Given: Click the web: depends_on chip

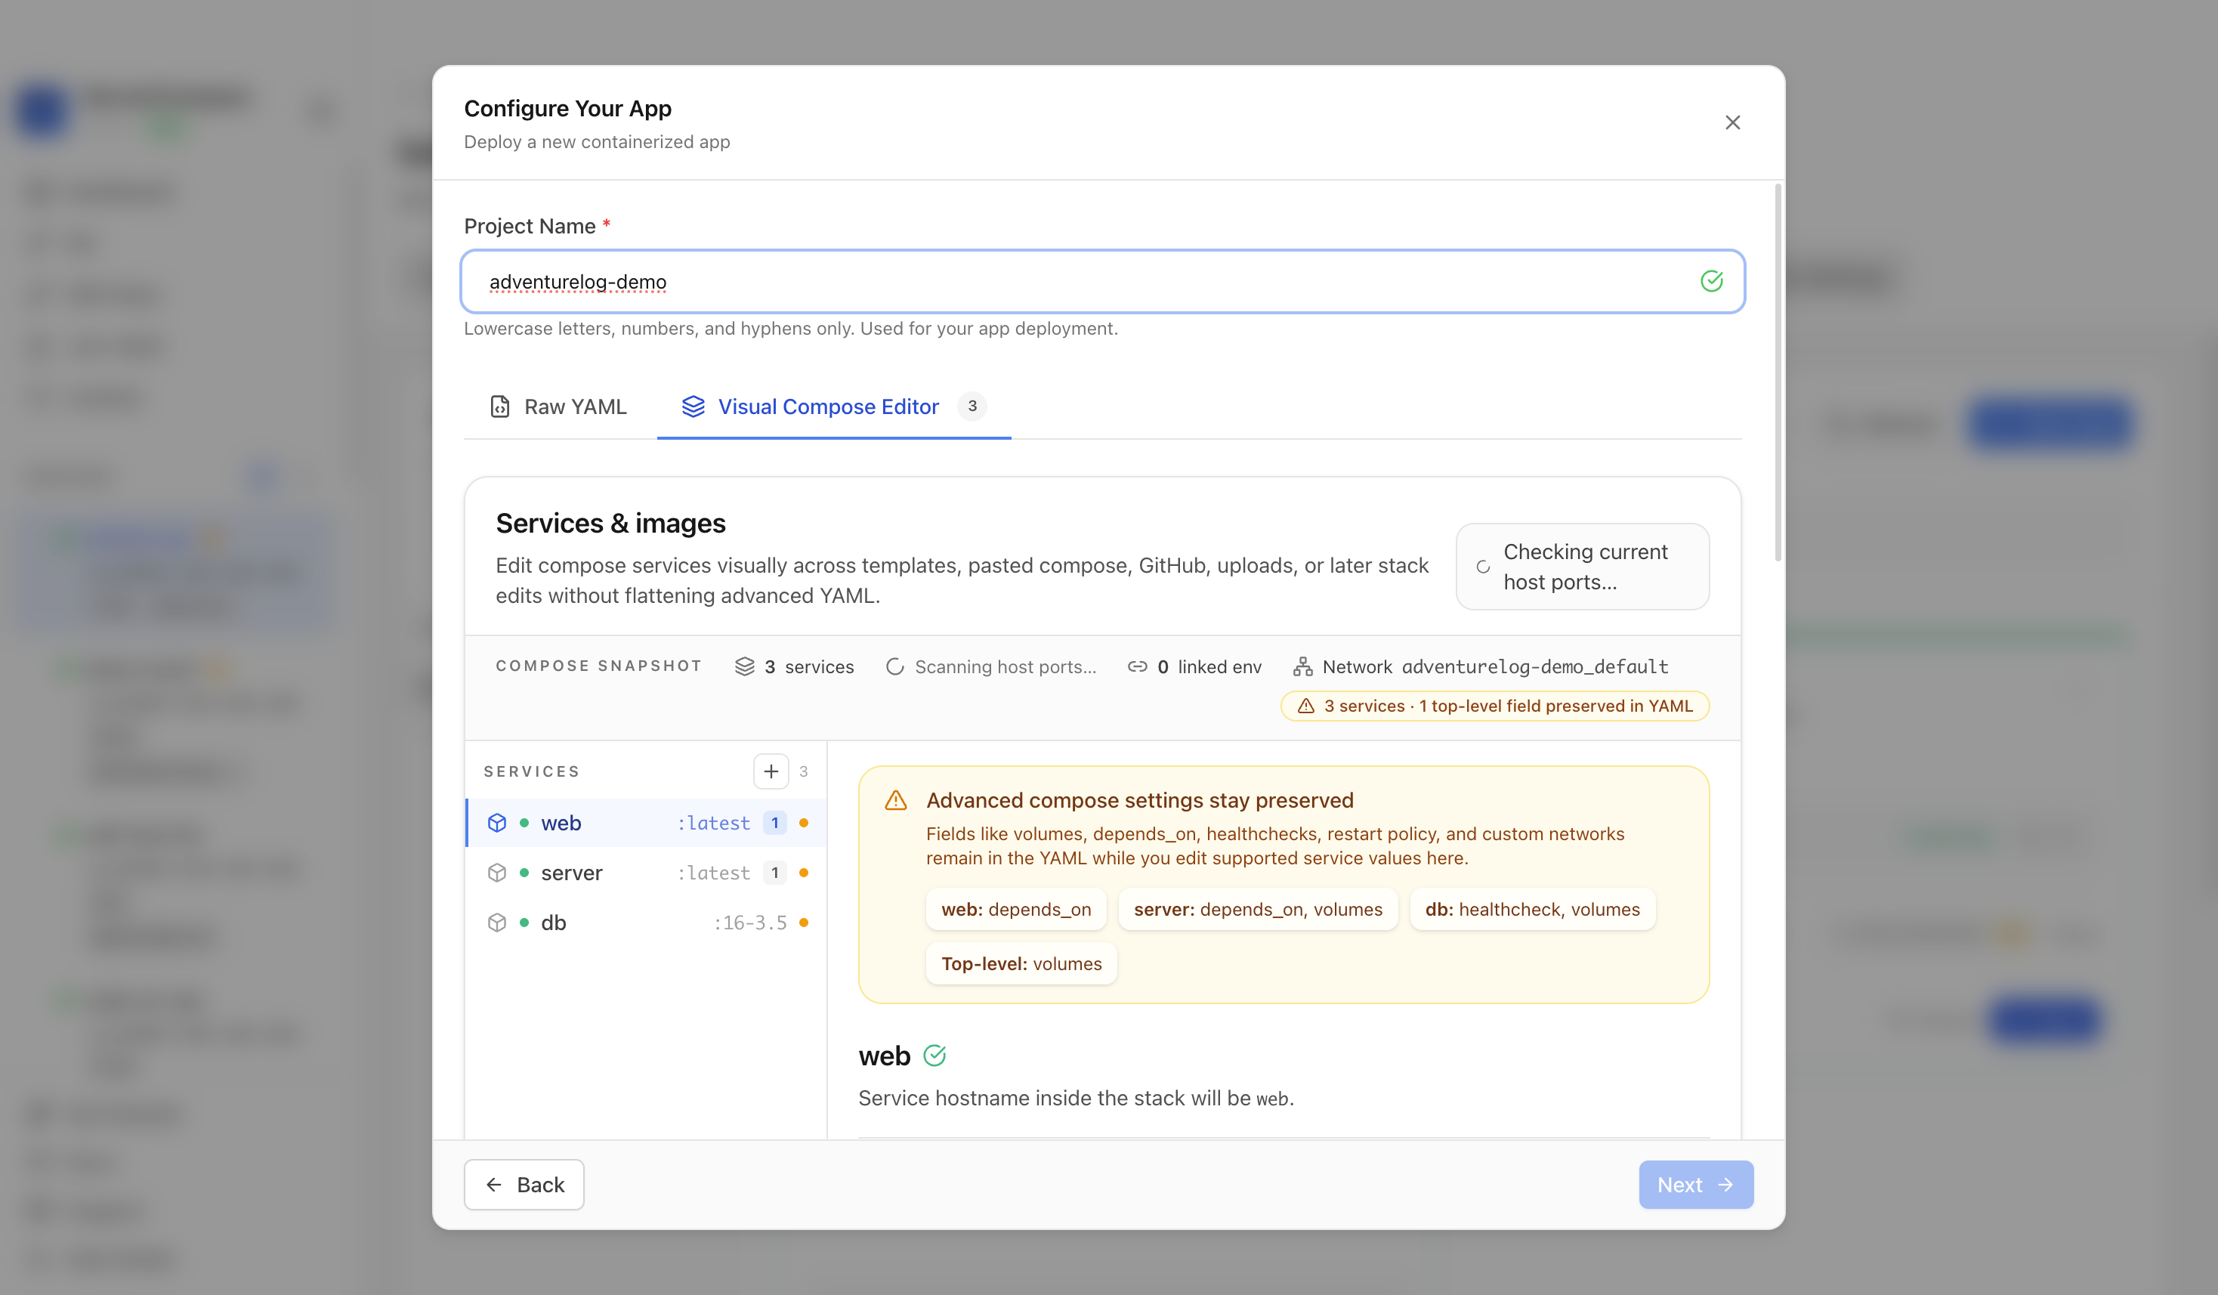Looking at the screenshot, I should click(1016, 910).
